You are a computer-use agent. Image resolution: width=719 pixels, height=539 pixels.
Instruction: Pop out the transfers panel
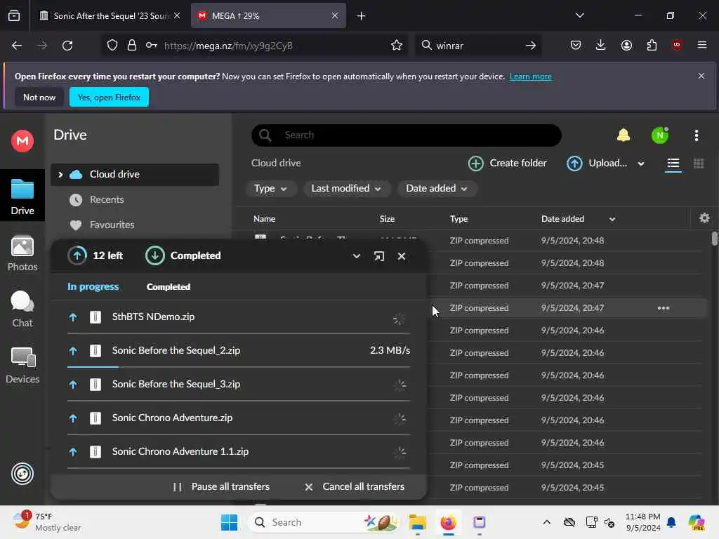point(378,256)
